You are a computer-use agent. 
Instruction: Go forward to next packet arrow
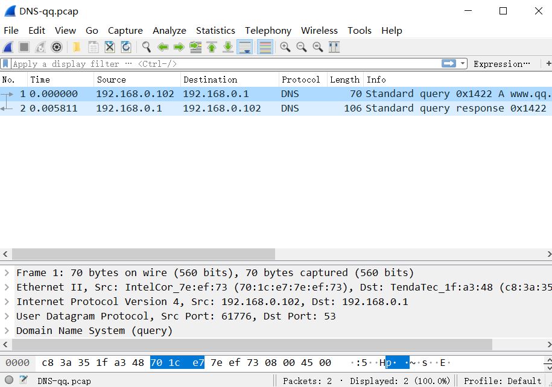179,47
